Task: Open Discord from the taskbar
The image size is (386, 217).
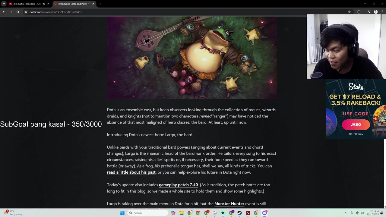Action: pos(264,213)
